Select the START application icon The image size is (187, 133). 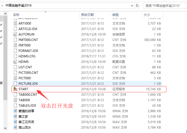click(x=15, y=89)
